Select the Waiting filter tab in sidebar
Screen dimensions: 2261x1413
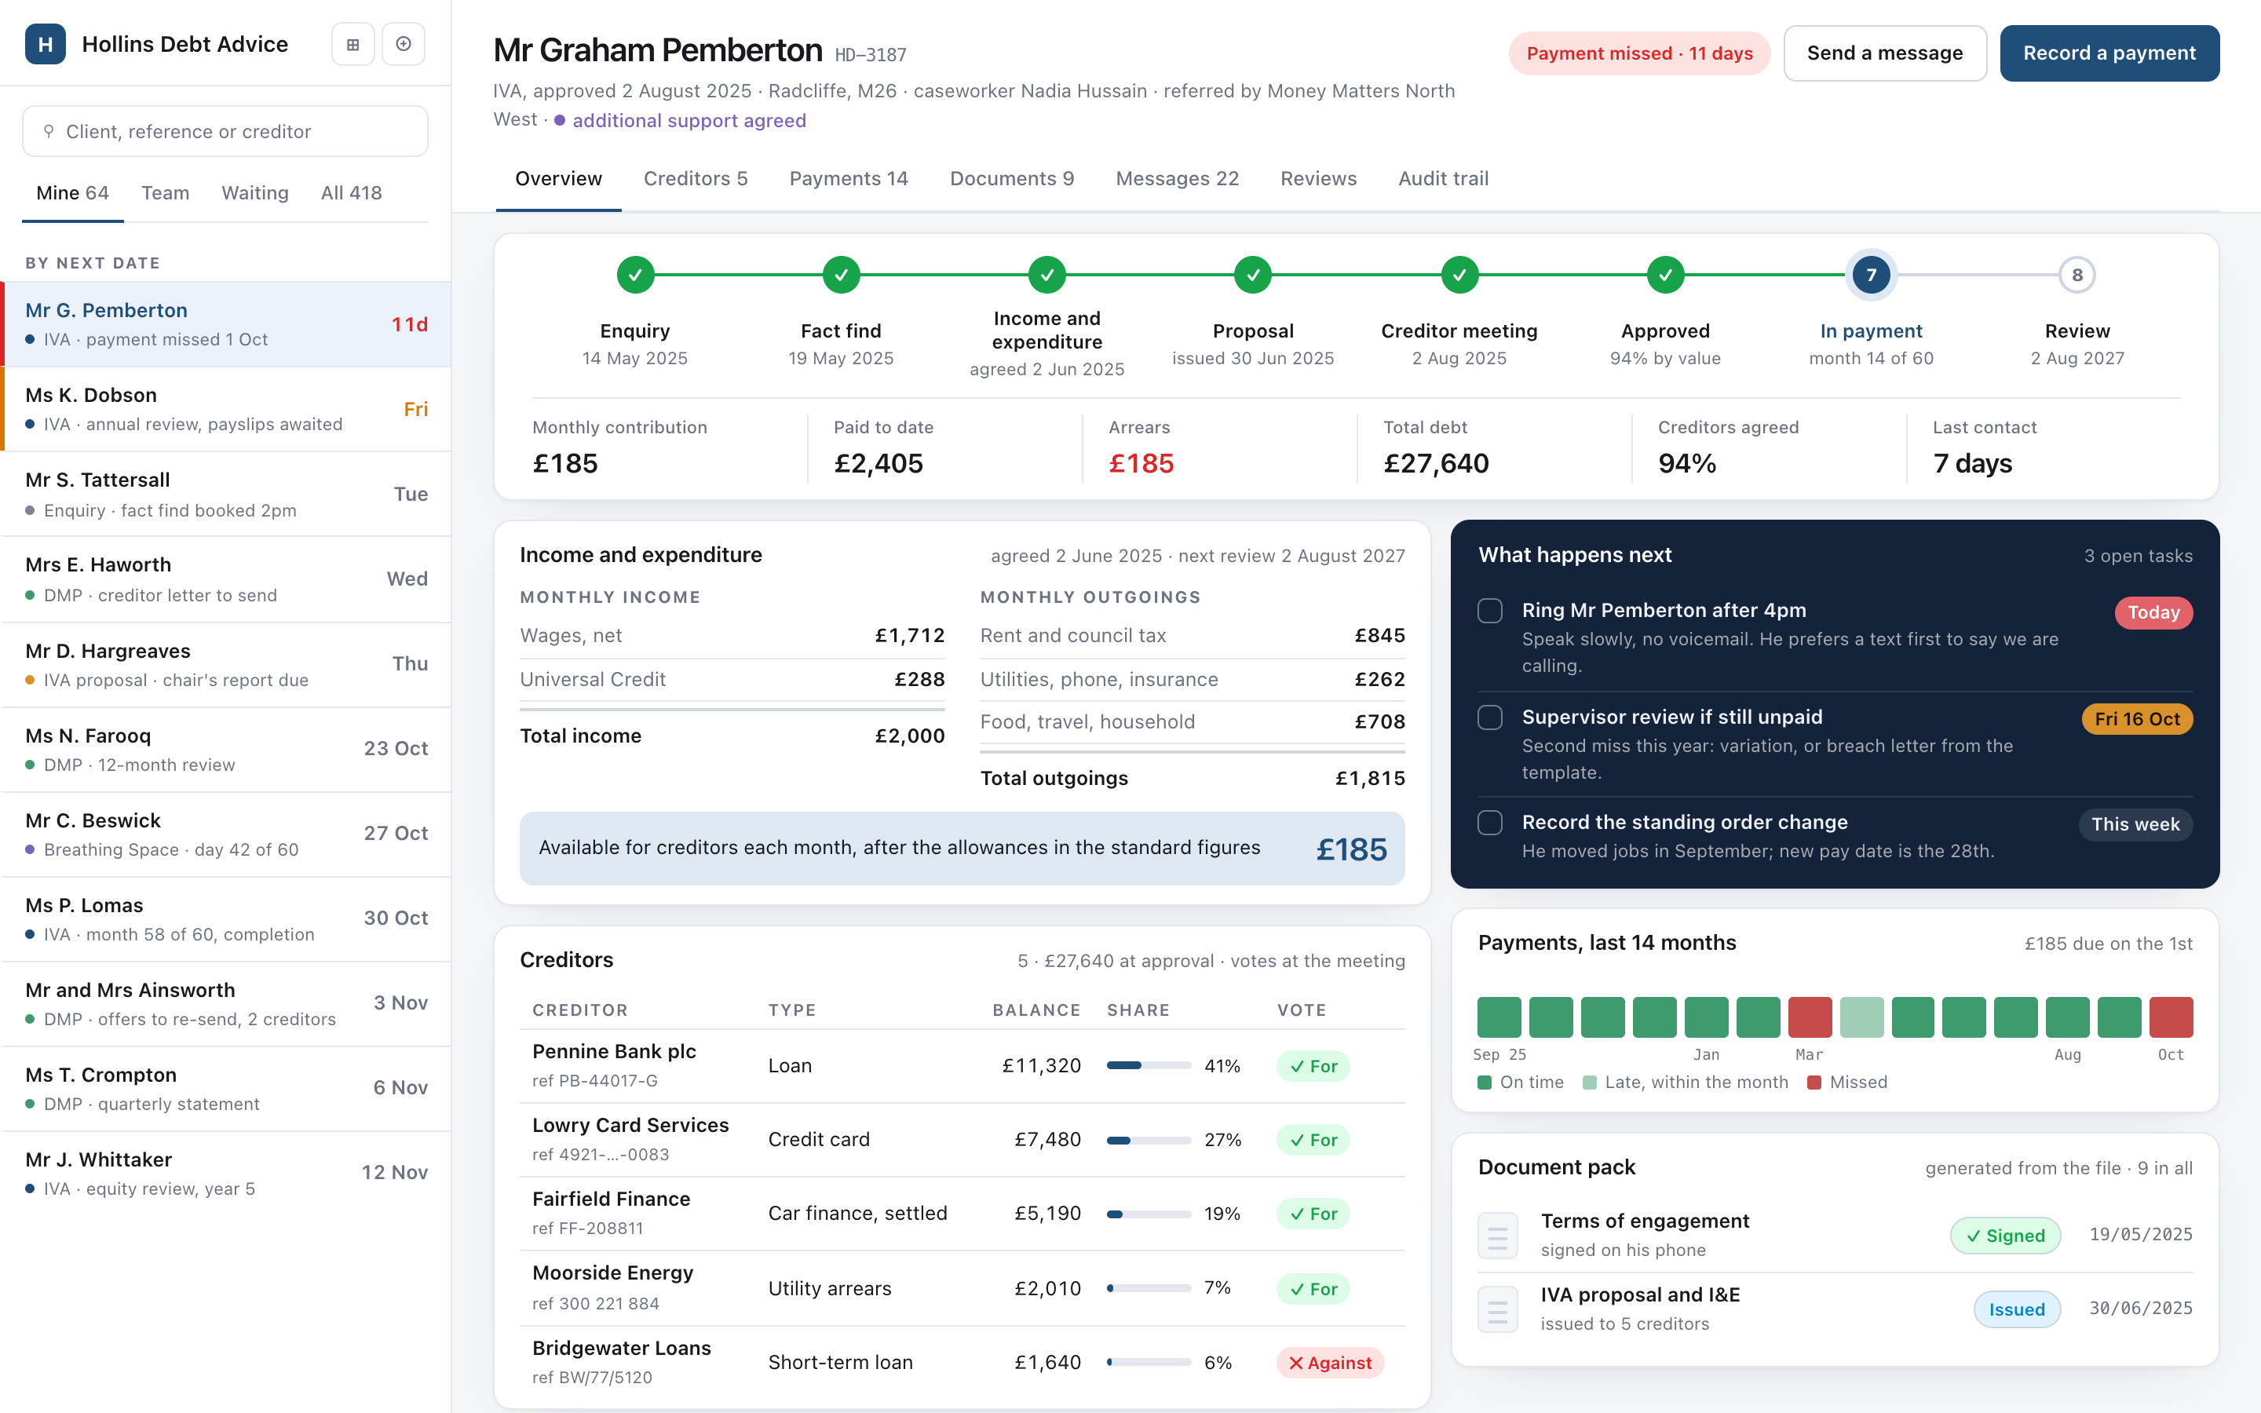[255, 192]
